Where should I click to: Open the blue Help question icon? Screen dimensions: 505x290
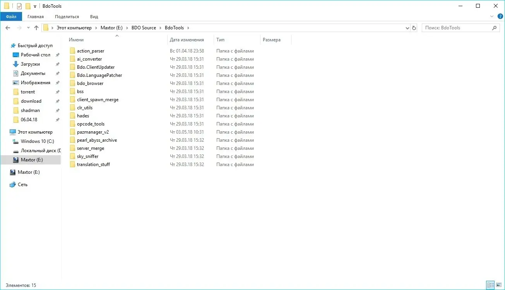click(500, 16)
